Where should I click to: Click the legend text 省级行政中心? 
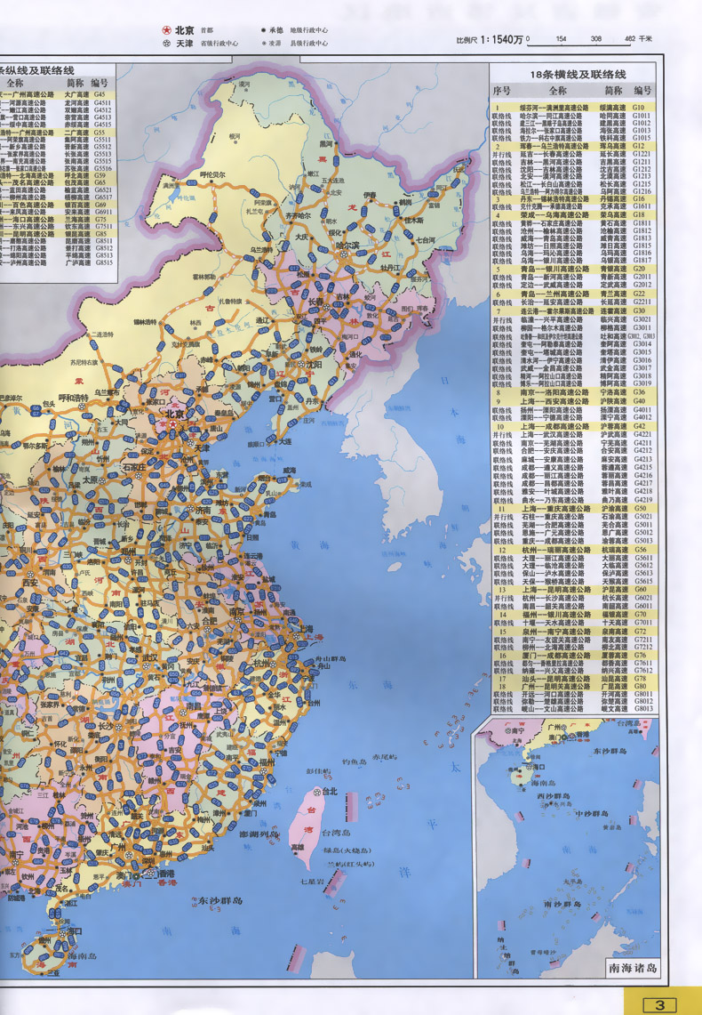click(219, 44)
